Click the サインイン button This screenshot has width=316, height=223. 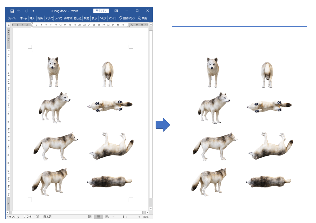(101, 11)
